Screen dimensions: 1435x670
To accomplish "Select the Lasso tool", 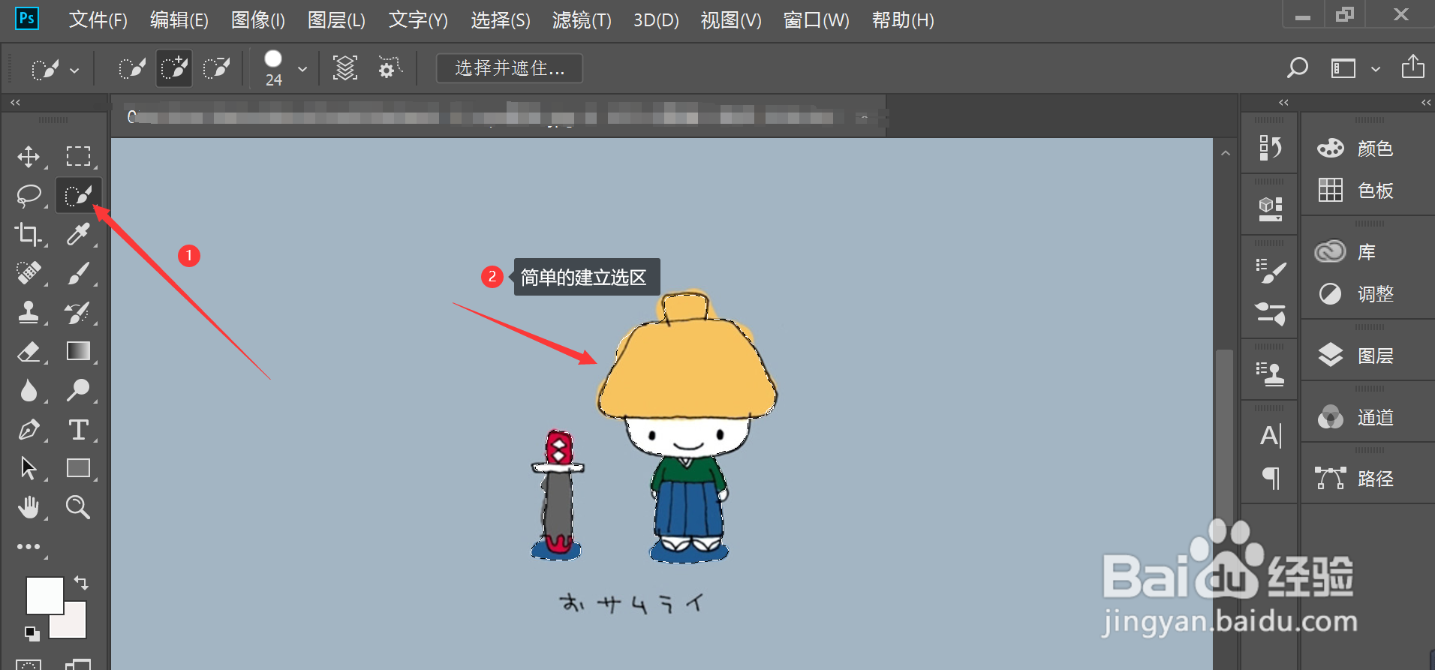I will click(x=29, y=196).
